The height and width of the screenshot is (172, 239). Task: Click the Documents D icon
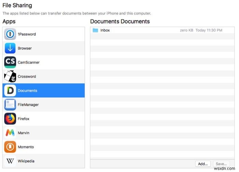pos(10,90)
